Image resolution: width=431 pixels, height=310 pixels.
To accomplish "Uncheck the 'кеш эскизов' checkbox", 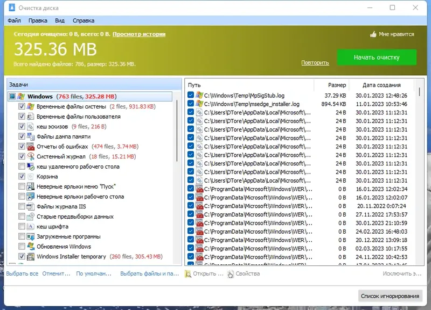I will [22, 126].
